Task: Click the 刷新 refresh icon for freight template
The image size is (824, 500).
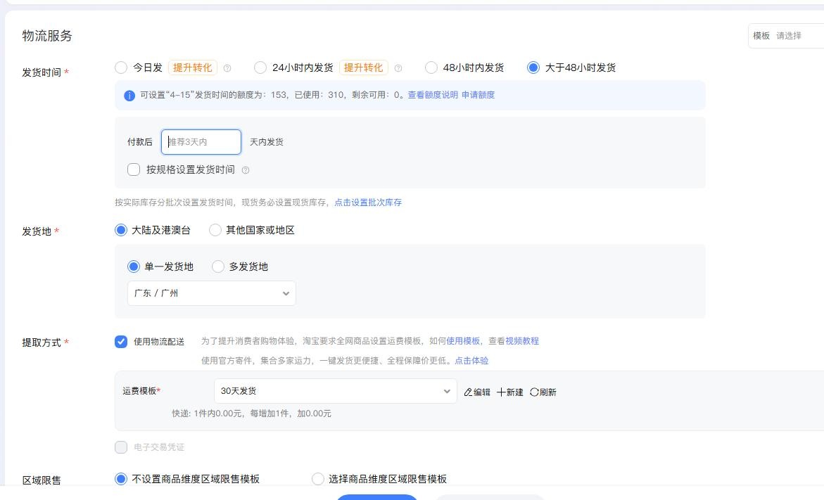Action: (x=534, y=392)
